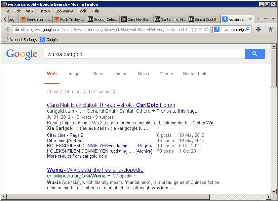Open 'Wuxia - Wikipedia' result link
This screenshot has width=278, height=201.
95,170
